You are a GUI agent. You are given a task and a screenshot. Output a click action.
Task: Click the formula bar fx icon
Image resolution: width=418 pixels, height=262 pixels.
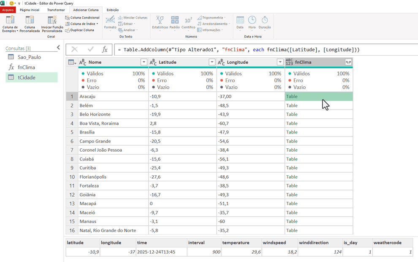pyautogui.click(x=105, y=50)
